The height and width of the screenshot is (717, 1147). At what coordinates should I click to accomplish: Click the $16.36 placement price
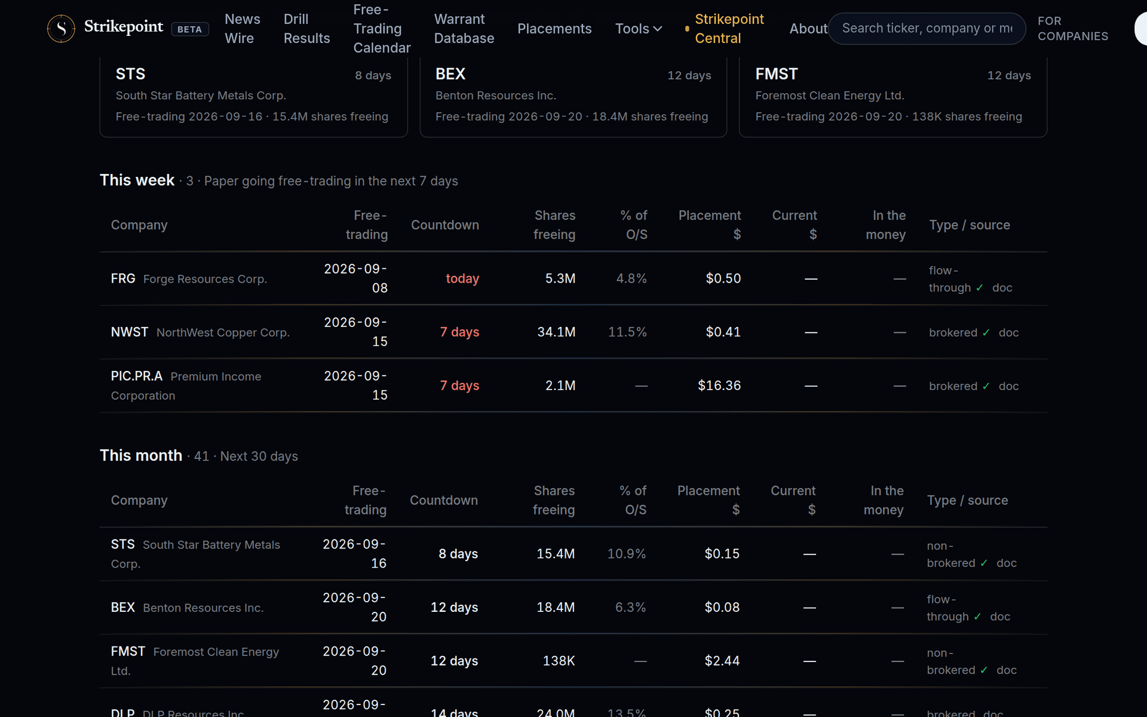click(x=719, y=386)
